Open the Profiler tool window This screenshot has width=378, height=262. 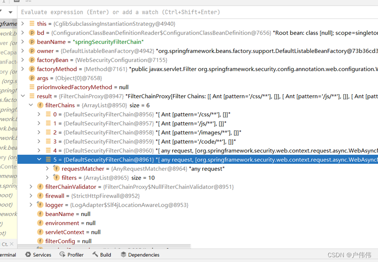click(71, 255)
